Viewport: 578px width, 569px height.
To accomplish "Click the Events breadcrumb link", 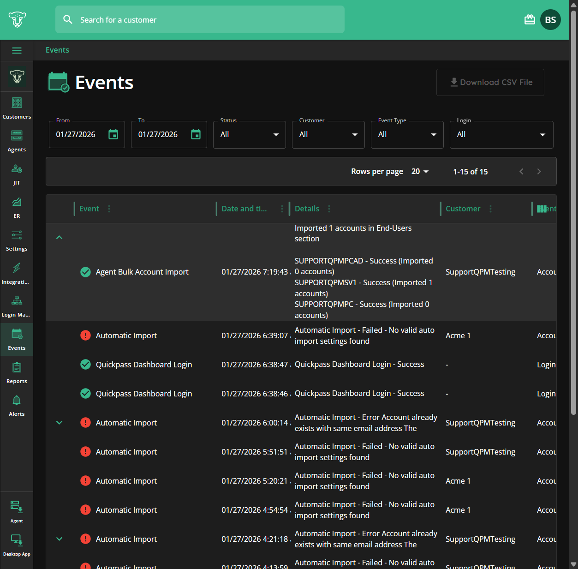I will [x=57, y=50].
